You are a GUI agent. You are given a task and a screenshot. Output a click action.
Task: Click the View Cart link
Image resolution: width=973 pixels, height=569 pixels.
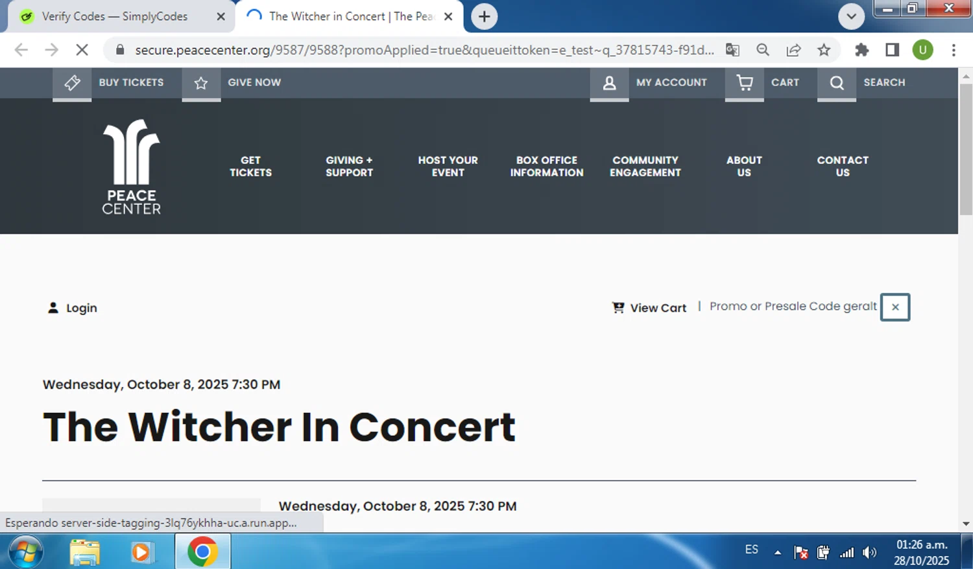[x=658, y=308]
